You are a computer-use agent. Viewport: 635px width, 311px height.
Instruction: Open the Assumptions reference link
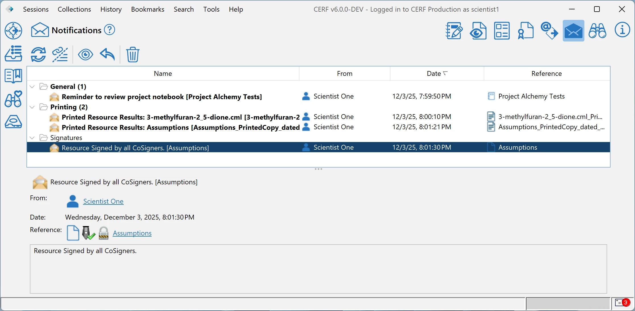point(132,233)
